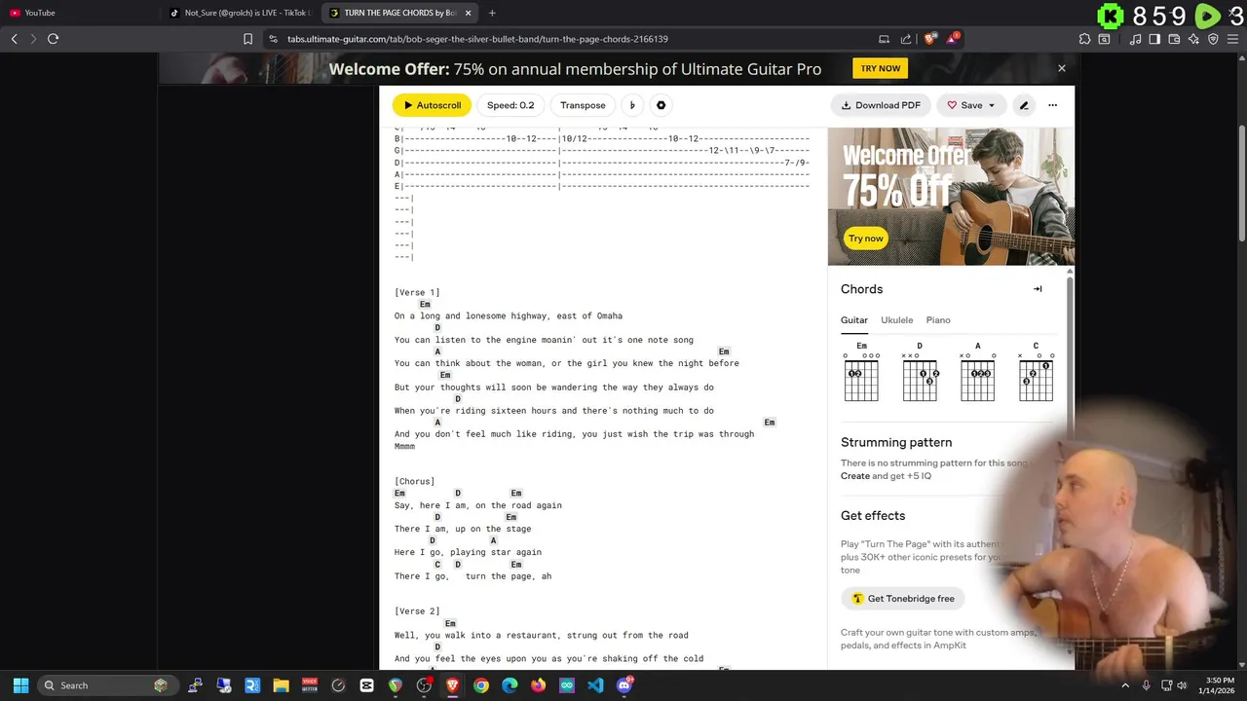Viewport: 1247px width, 701px height.
Task: Open the install-app icon in address bar
Action: click(884, 39)
